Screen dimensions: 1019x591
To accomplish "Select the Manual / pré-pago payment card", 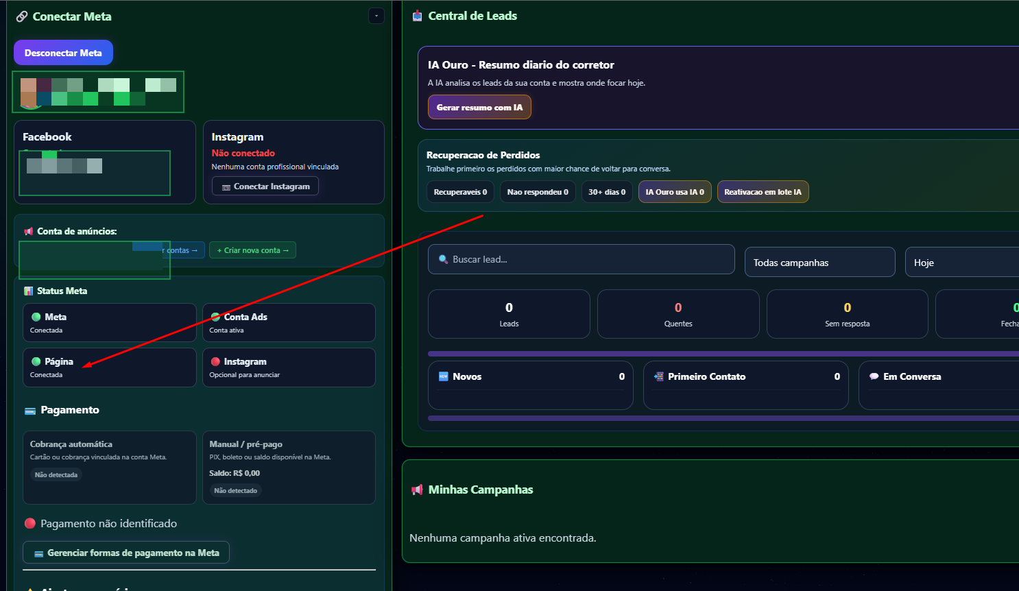I will click(x=289, y=468).
